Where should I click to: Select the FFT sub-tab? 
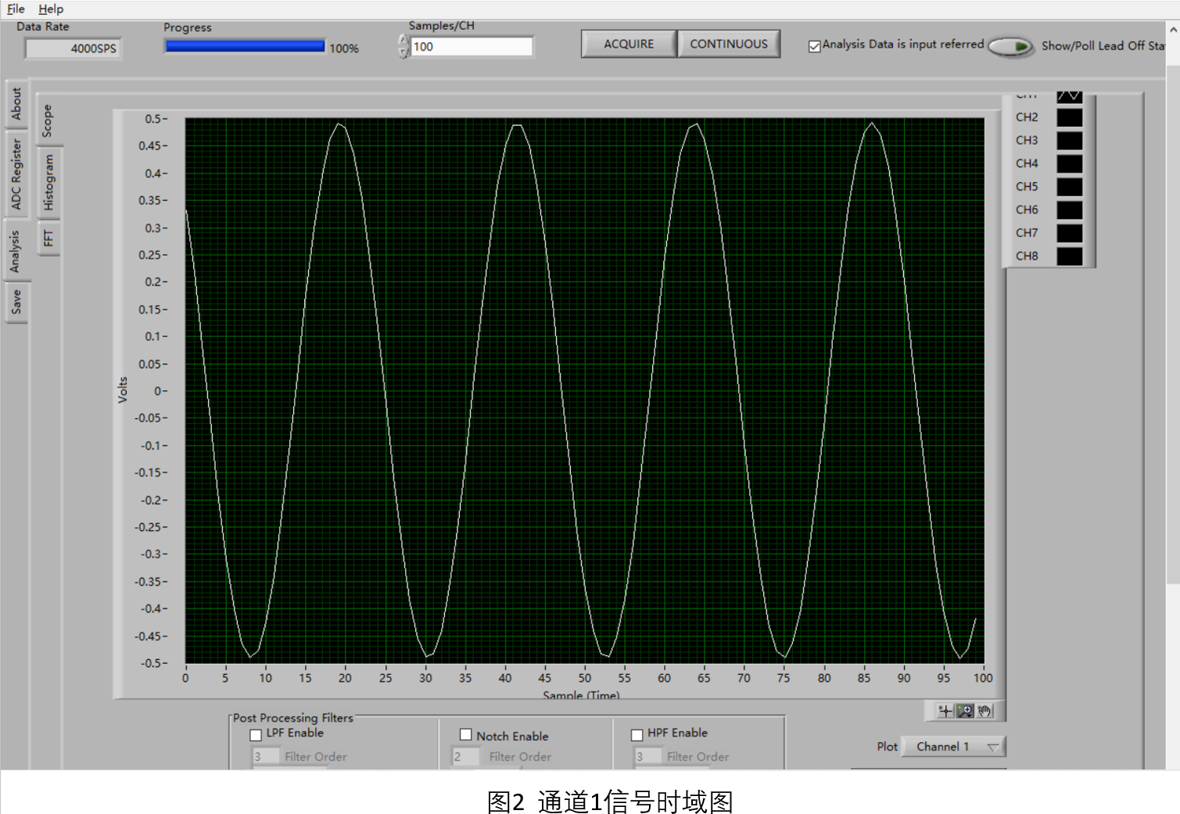pos(49,238)
